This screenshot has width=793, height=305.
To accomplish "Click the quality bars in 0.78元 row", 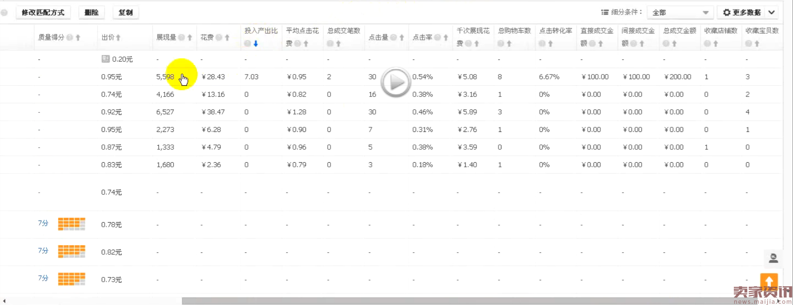I will click(72, 224).
